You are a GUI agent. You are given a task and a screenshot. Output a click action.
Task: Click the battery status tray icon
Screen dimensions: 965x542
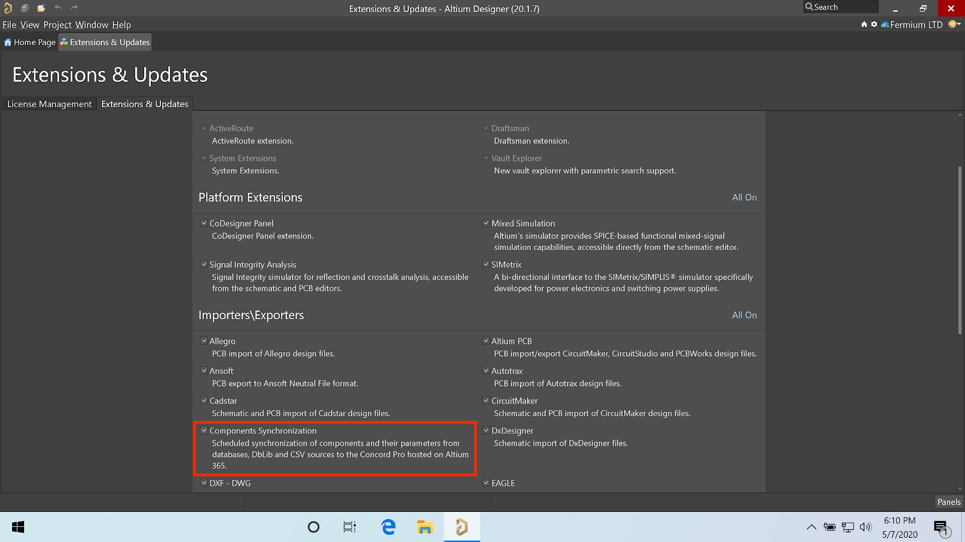(830, 527)
